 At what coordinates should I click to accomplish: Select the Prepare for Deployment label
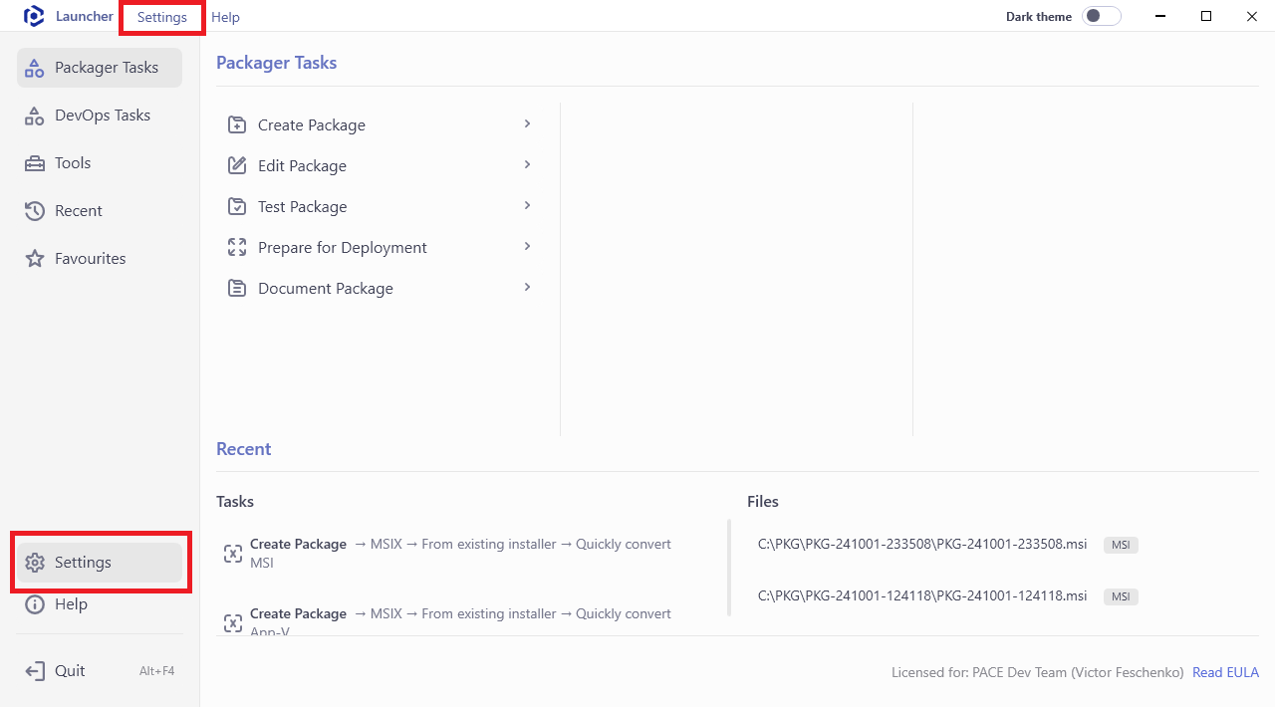[343, 248]
